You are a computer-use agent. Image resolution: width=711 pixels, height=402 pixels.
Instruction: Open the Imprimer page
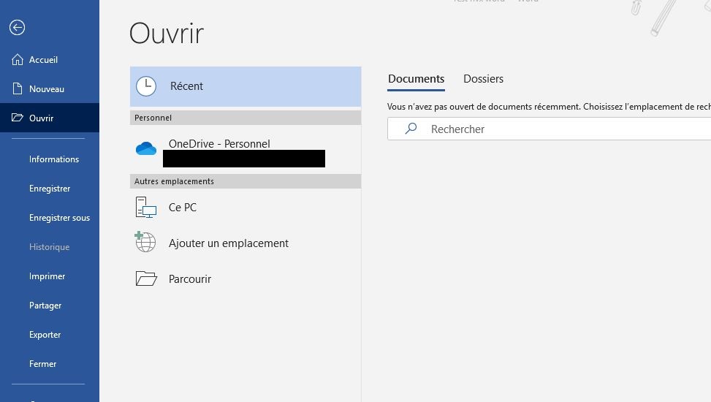pyautogui.click(x=47, y=276)
